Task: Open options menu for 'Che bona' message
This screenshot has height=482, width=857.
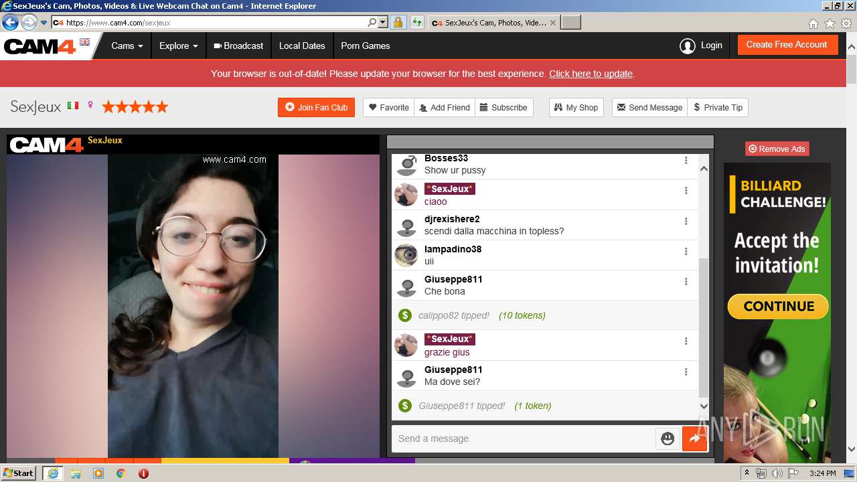Action: pos(686,282)
